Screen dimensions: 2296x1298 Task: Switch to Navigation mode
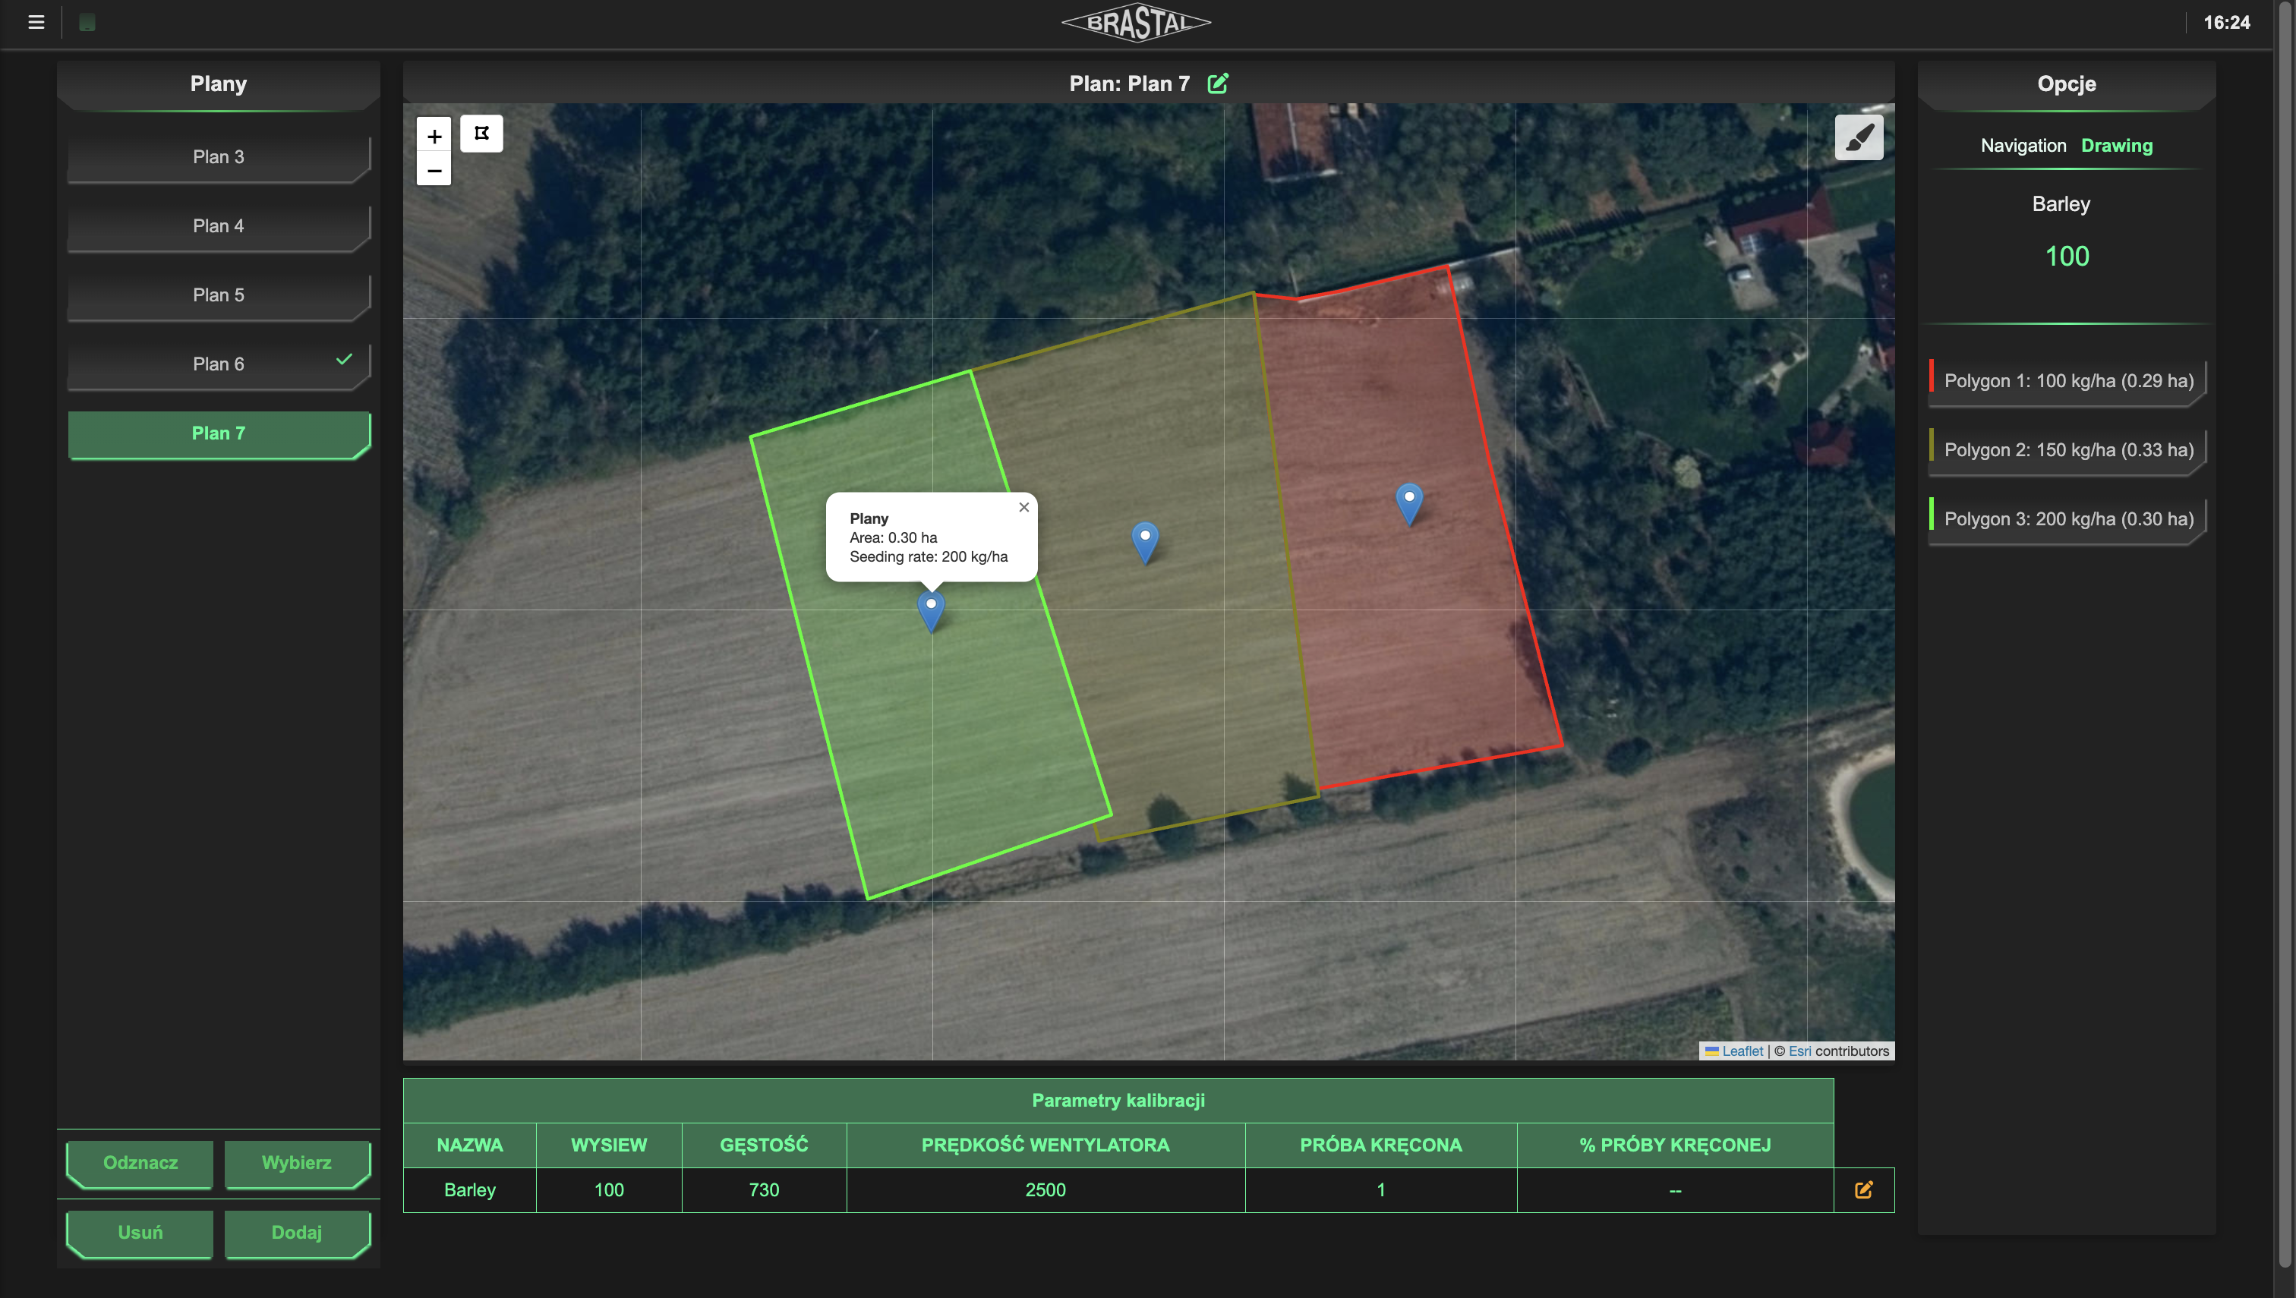point(2022,145)
